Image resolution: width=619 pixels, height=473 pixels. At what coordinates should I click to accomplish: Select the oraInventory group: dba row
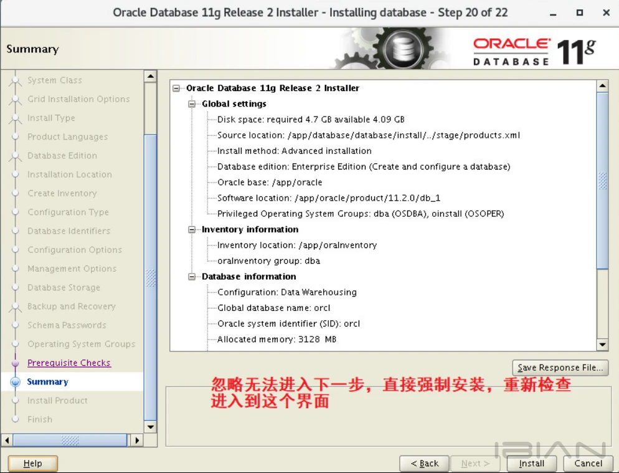click(x=269, y=260)
